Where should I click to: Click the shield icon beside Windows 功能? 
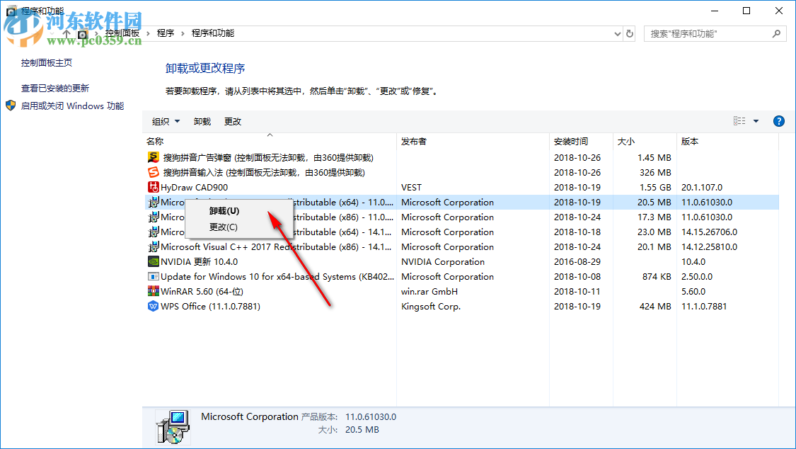pyautogui.click(x=10, y=105)
